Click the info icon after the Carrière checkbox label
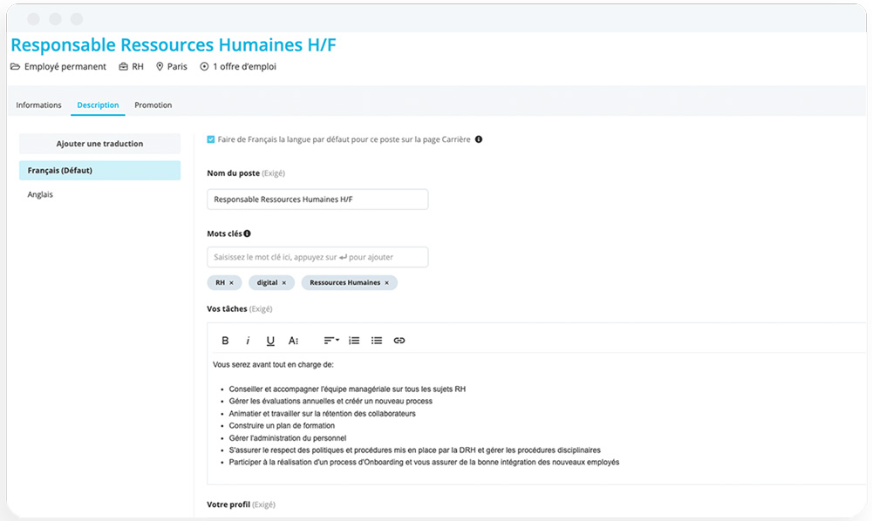 pos(479,139)
